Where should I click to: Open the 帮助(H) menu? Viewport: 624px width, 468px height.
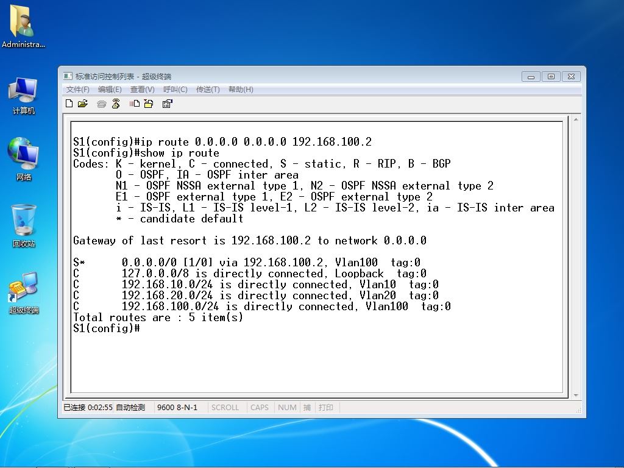tap(241, 90)
